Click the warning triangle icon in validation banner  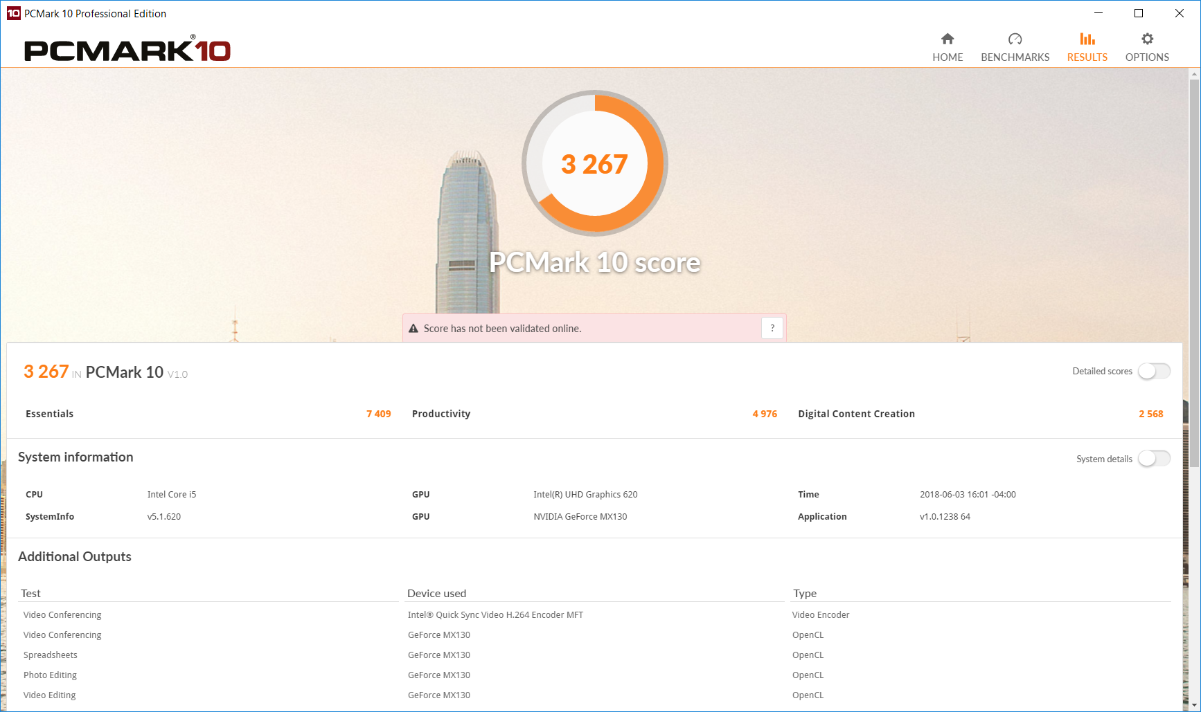click(x=413, y=329)
